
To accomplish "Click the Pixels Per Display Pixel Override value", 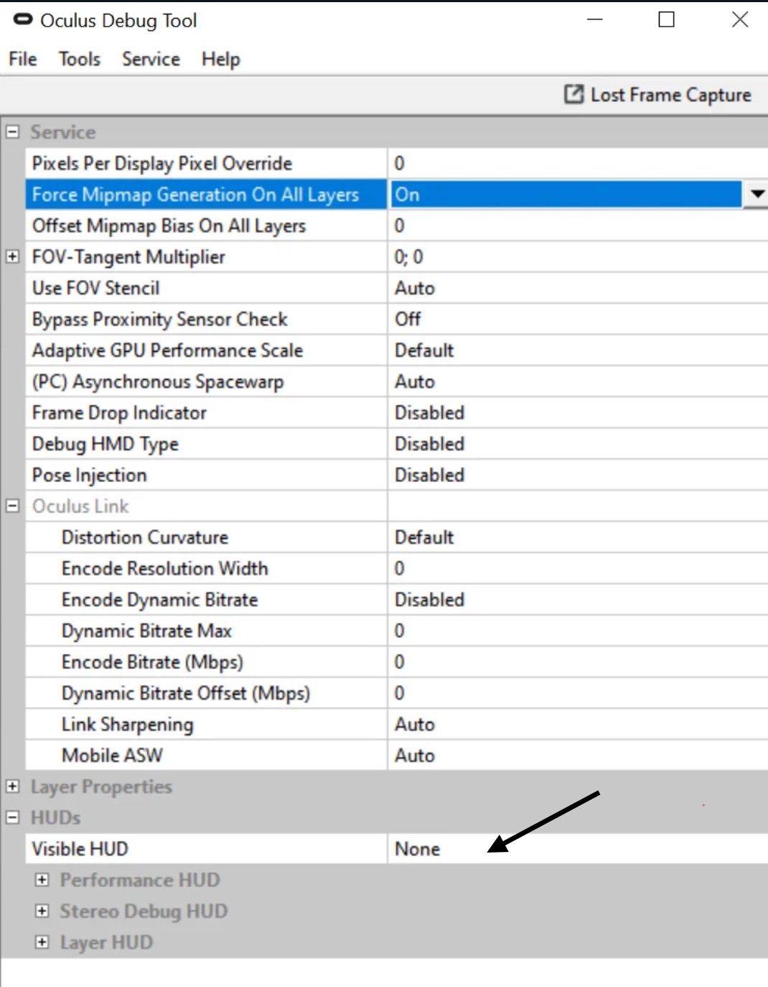I will click(x=578, y=163).
